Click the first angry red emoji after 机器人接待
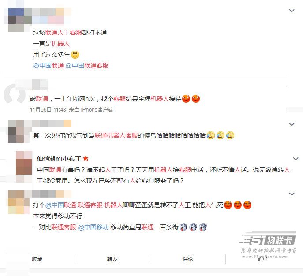Image resolution: width=303 pixels, height=276 pixels. coord(186,99)
